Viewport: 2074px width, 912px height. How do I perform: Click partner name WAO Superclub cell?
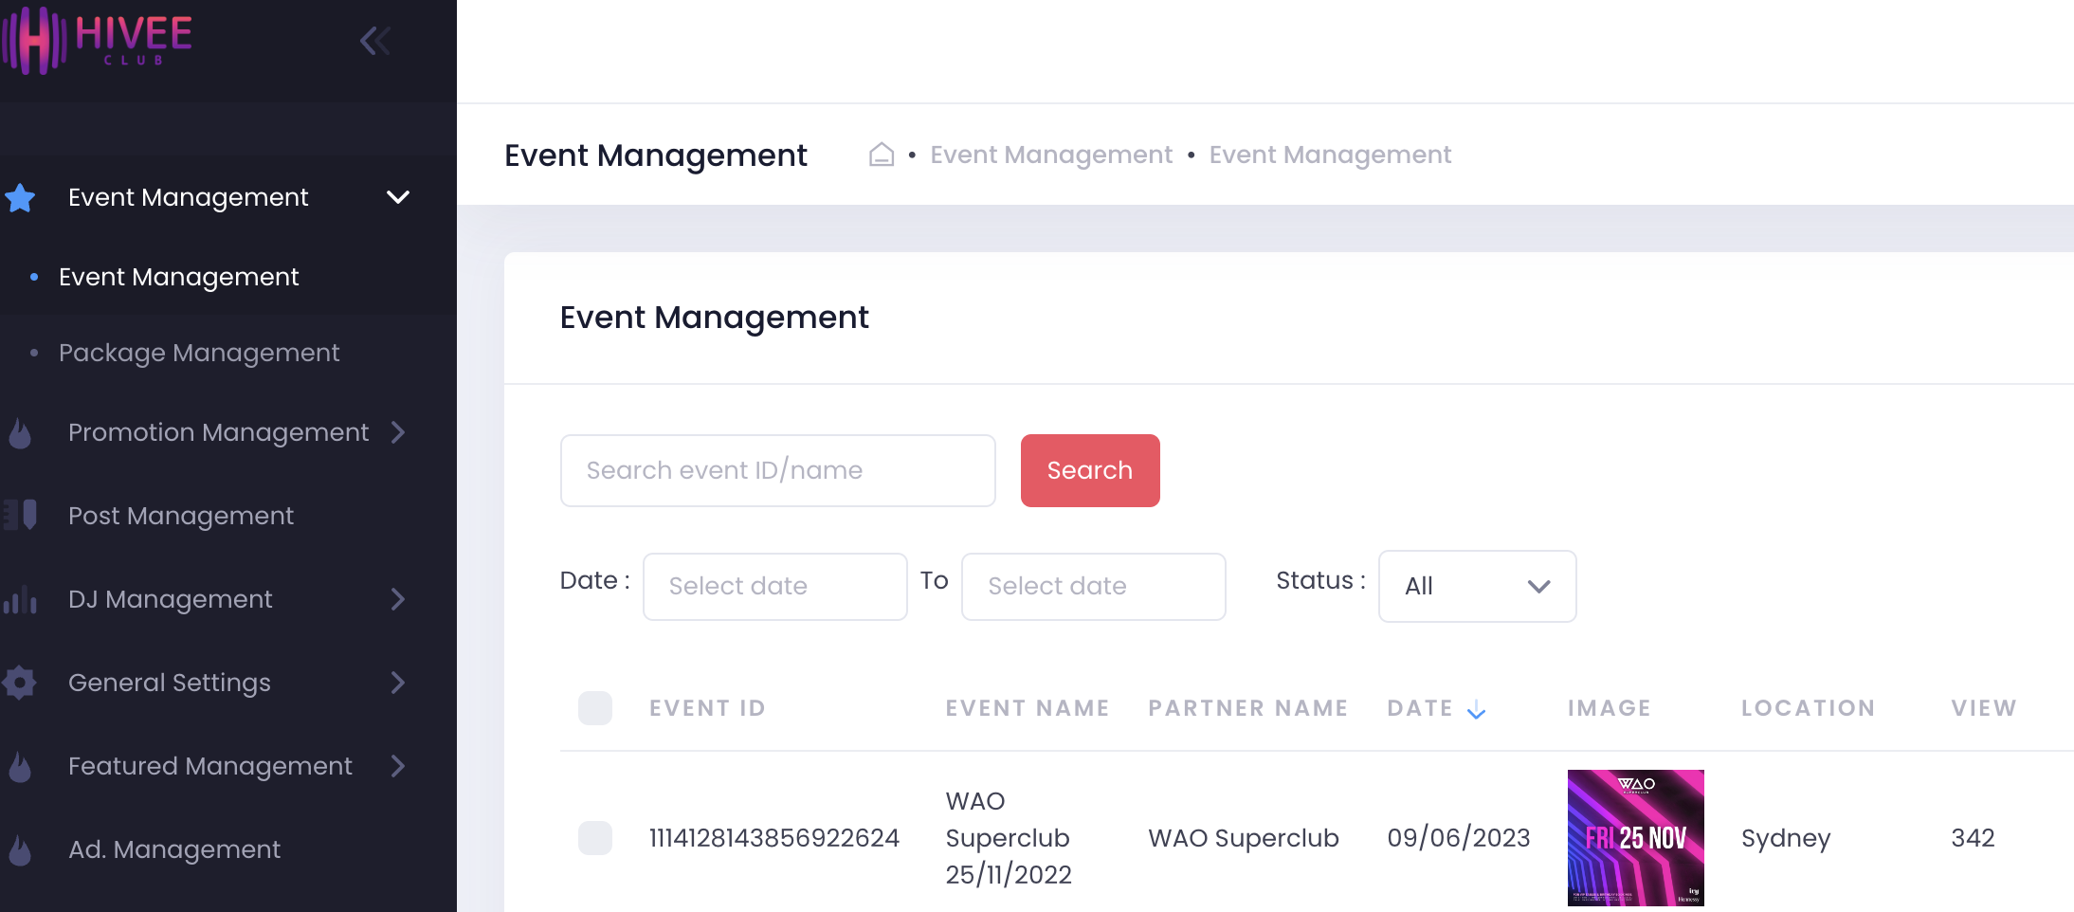click(1243, 838)
